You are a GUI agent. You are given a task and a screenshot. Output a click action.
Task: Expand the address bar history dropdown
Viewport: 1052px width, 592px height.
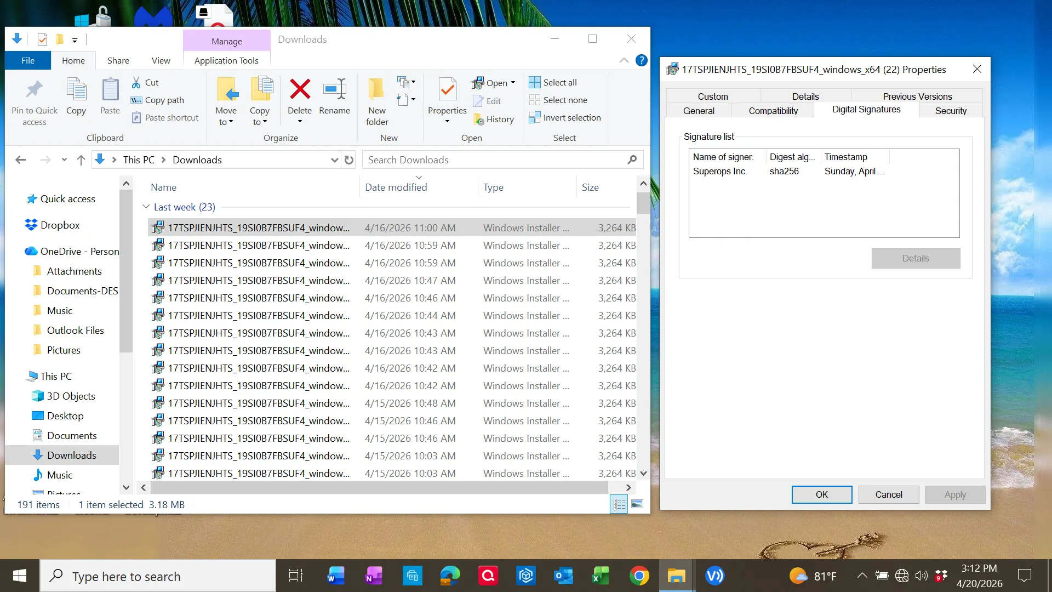pos(334,160)
